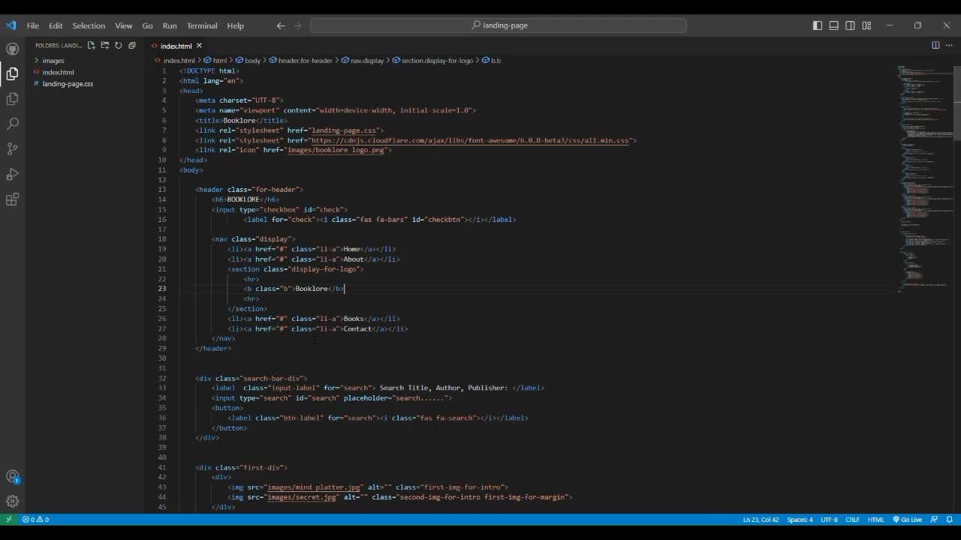This screenshot has width=961, height=540.
Task: Start Go Live server from status bar
Action: (x=907, y=520)
